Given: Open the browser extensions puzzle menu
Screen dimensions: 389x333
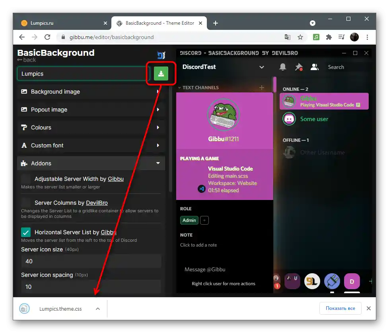Looking at the screenshot, I should pos(329,37).
